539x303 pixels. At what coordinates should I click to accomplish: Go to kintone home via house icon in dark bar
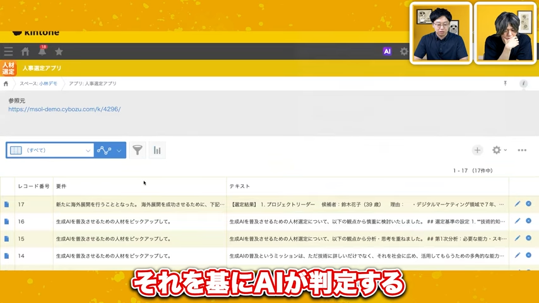25,52
